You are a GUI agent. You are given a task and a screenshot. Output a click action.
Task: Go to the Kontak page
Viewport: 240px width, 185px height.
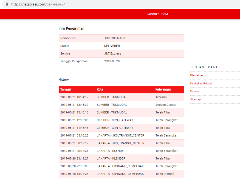click(x=194, y=92)
